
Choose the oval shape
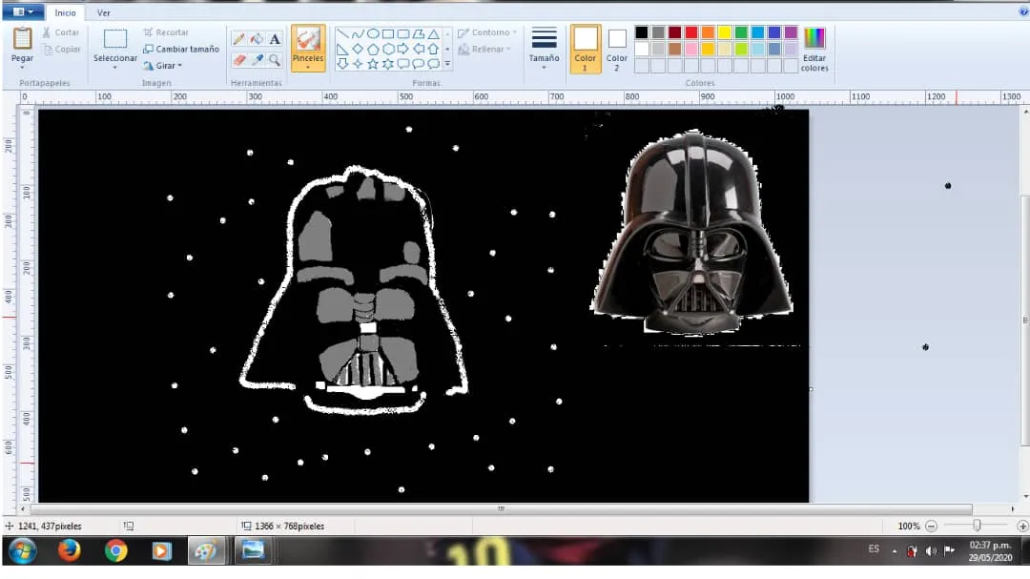373,33
